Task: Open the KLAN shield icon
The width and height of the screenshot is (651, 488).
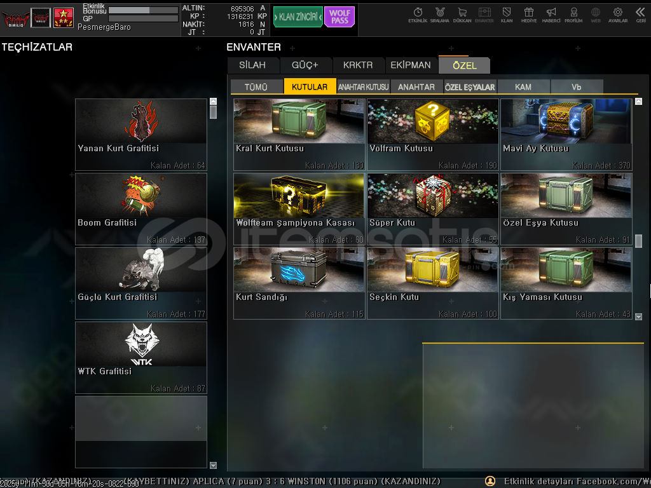Action: coord(507,15)
